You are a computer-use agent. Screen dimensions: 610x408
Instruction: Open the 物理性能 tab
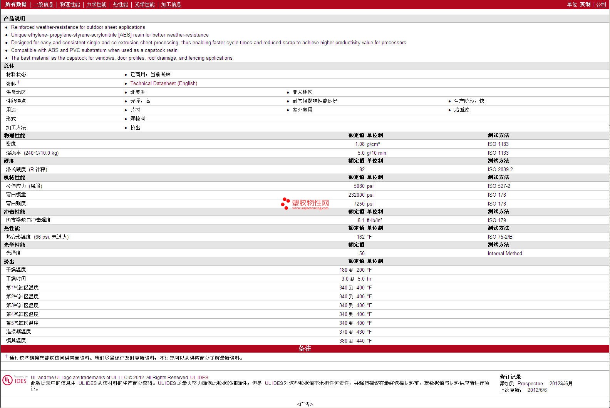click(70, 4)
